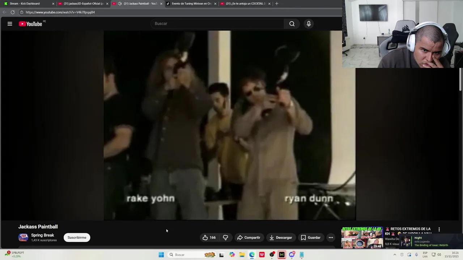Open network settings in system tray
This screenshot has width=463, height=260.
(x=433, y=255)
